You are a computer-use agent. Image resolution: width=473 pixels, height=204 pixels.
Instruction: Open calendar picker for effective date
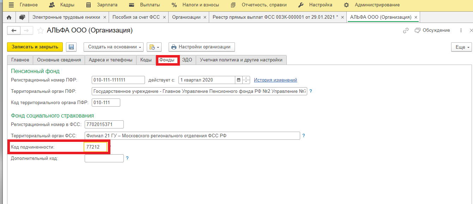(239, 80)
